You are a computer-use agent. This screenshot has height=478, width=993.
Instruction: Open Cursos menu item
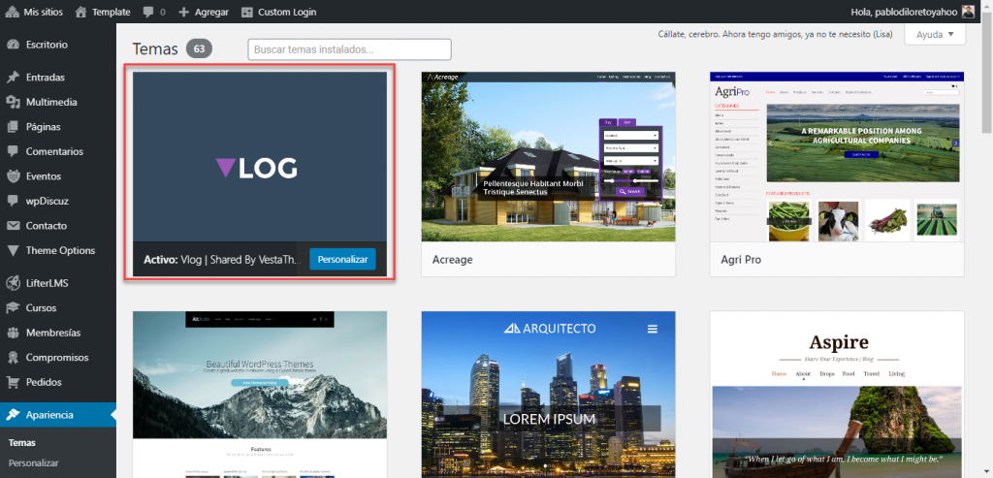pos(58,307)
